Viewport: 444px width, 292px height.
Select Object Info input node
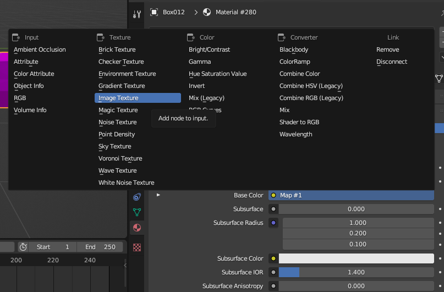tap(29, 86)
